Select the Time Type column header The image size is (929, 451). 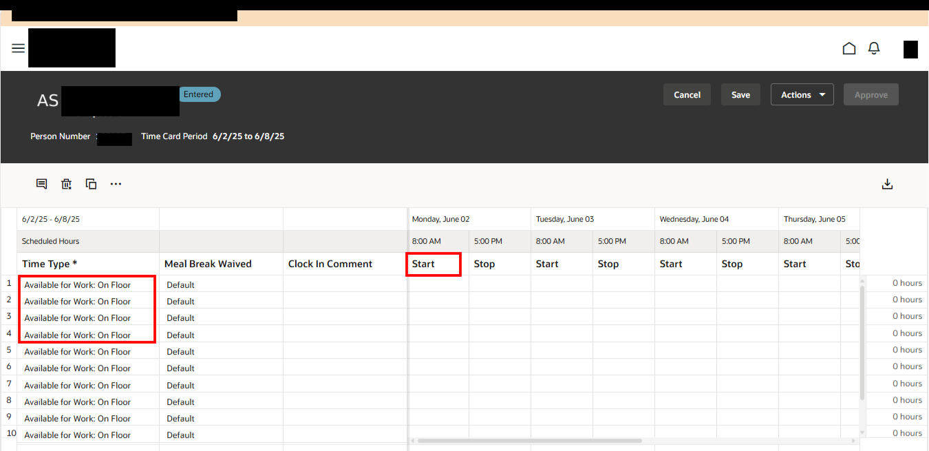click(88, 264)
